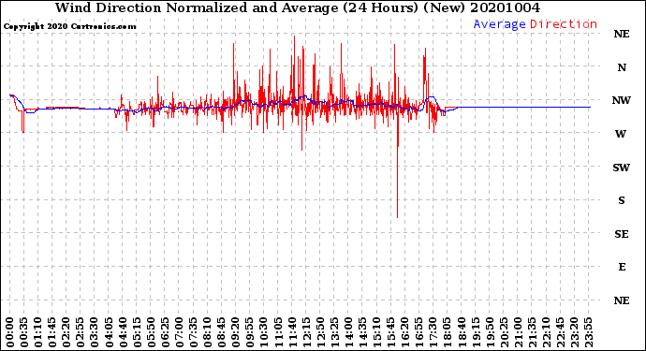The width and height of the screenshot is (646, 351).
Task: Click the 13:25 time label
Action: point(334,332)
